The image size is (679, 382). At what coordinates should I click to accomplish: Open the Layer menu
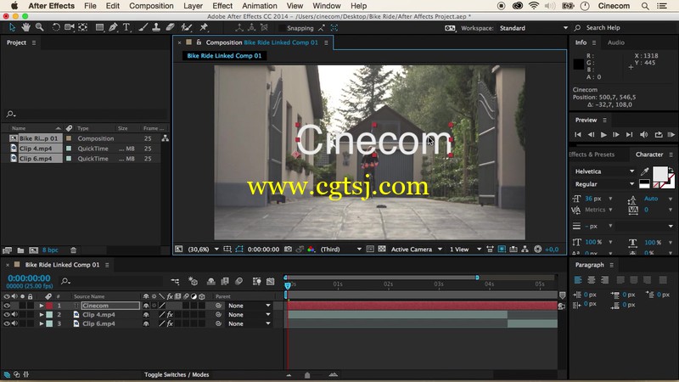193,6
